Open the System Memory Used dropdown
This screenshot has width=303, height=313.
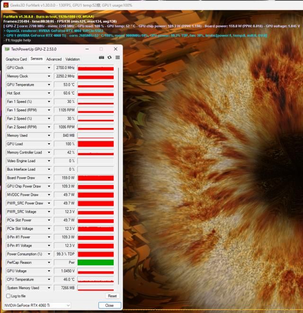point(49,288)
